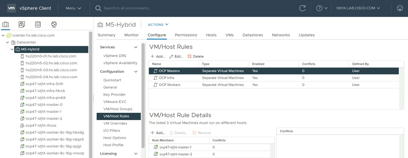Click the rule icon for OCP Workers
The image size is (408, 158).
pos(155,85)
